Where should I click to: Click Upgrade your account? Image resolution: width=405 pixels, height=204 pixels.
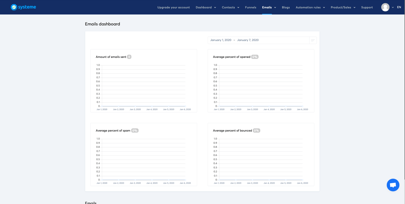[173, 7]
